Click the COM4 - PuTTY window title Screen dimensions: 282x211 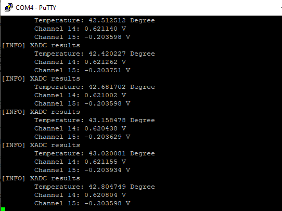[36, 8]
